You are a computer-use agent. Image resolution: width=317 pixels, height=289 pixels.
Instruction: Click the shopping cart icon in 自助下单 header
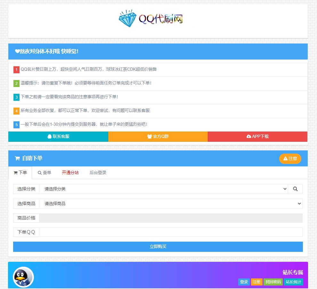pos(17,158)
